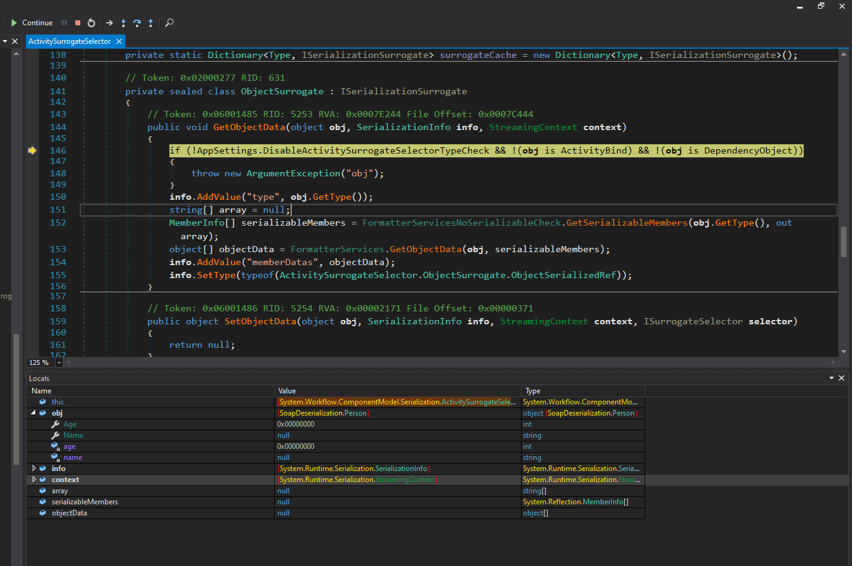This screenshot has width=852, height=566.
Task: Switch to ActivitySurrogateSelector tab
Action: coord(70,41)
